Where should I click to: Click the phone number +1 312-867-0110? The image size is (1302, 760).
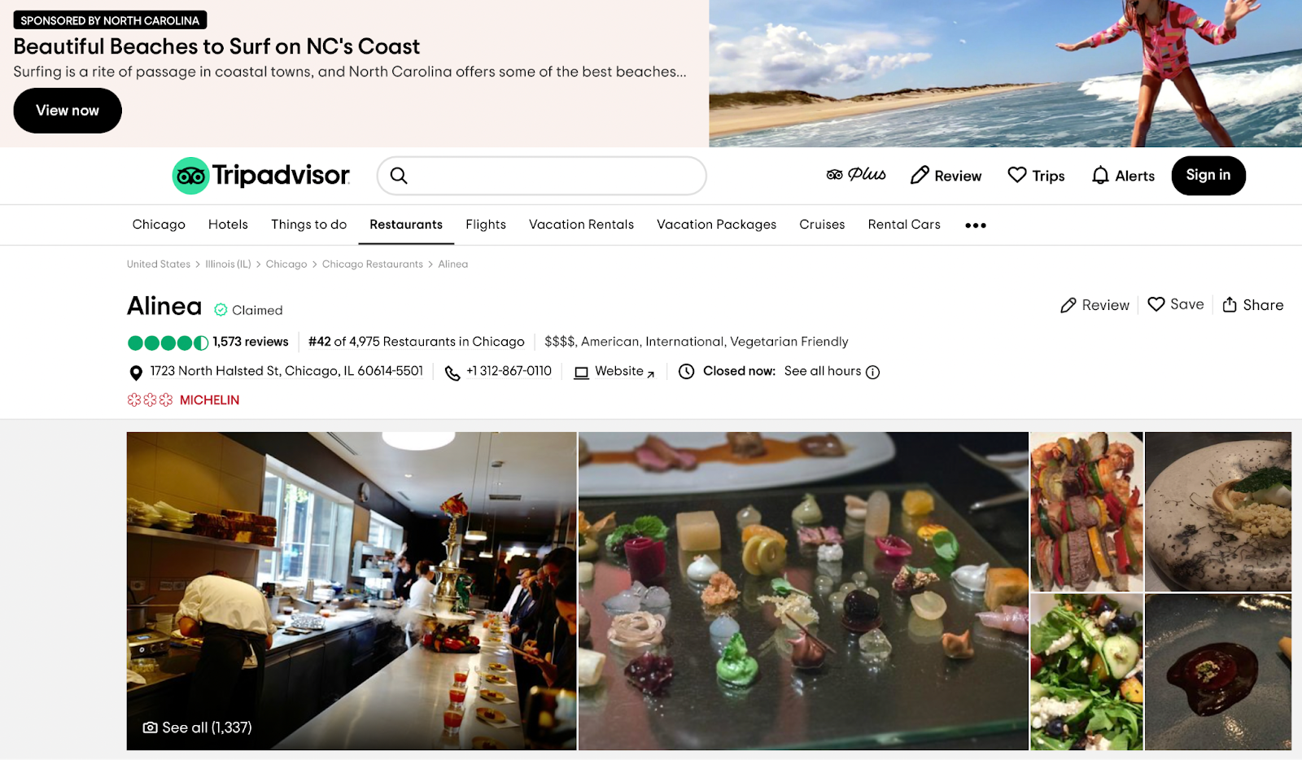[x=509, y=371]
